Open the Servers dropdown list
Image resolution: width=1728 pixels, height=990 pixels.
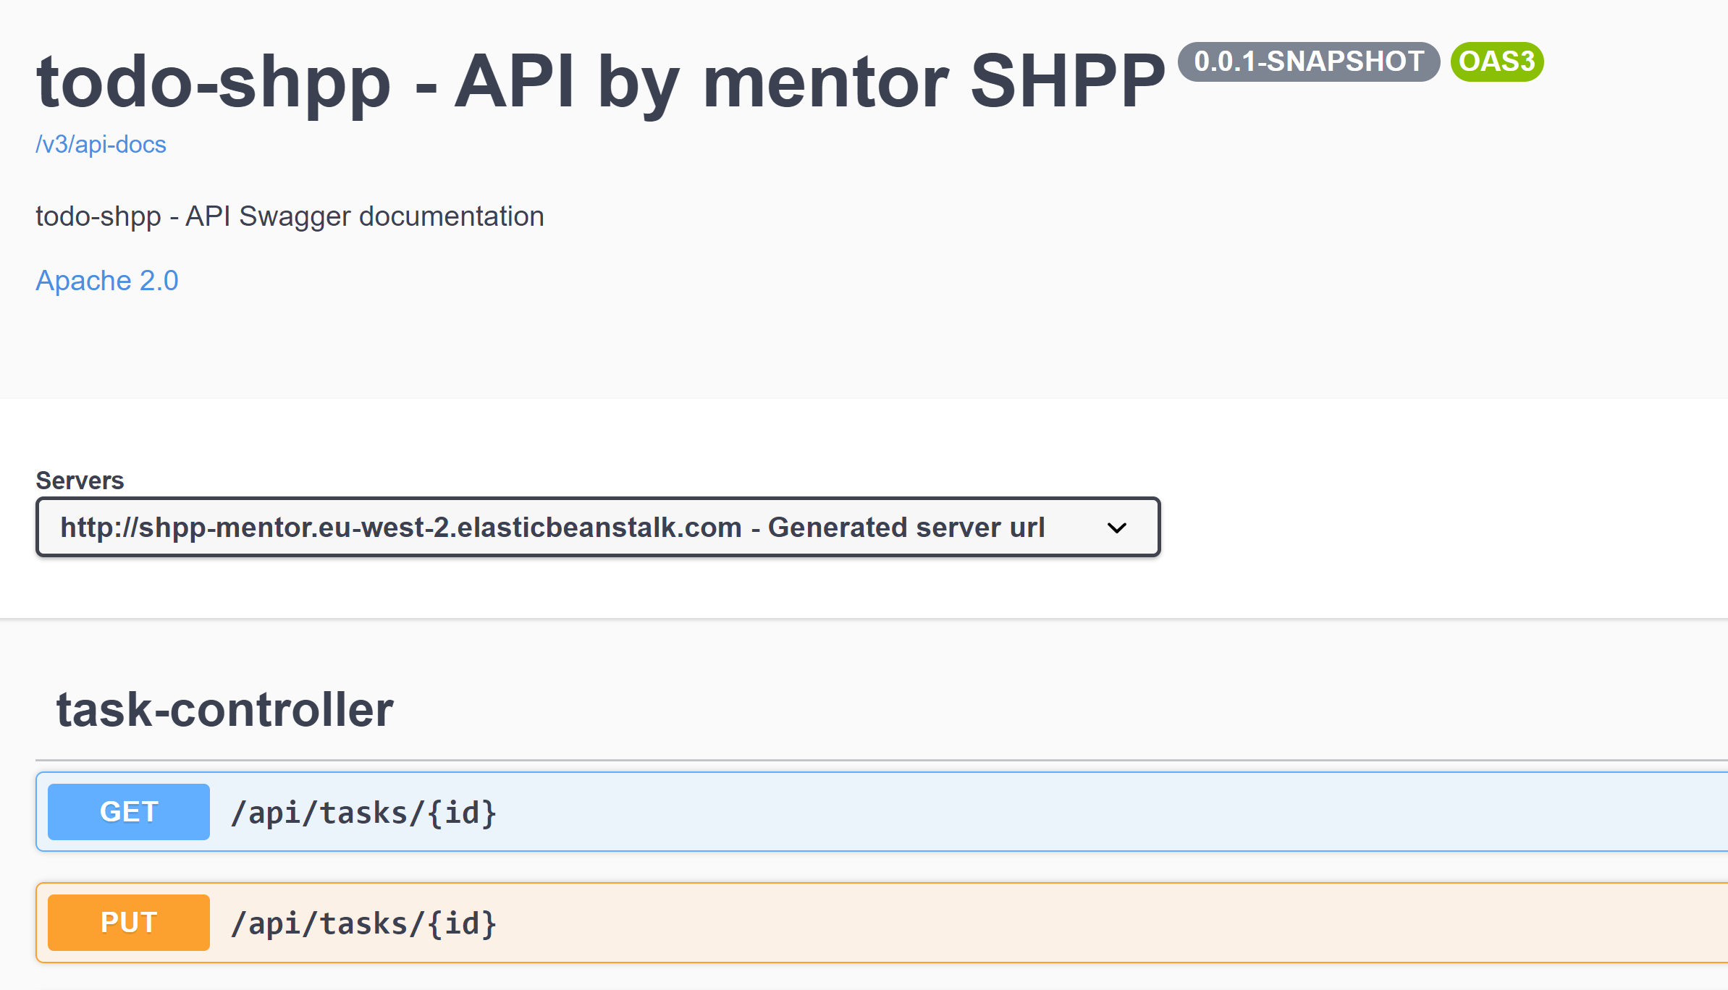tap(597, 527)
